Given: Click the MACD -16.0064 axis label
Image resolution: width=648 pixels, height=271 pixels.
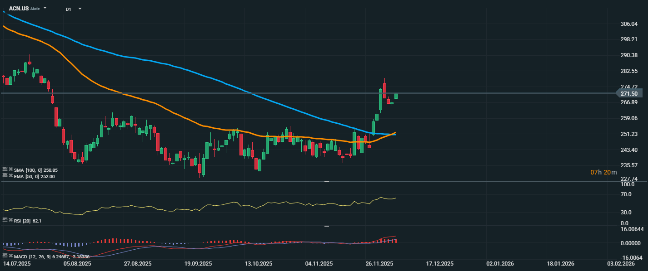Looking at the screenshot, I should click(632, 257).
